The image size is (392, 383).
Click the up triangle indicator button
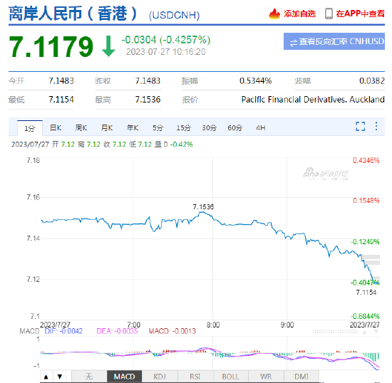pyautogui.click(x=46, y=377)
